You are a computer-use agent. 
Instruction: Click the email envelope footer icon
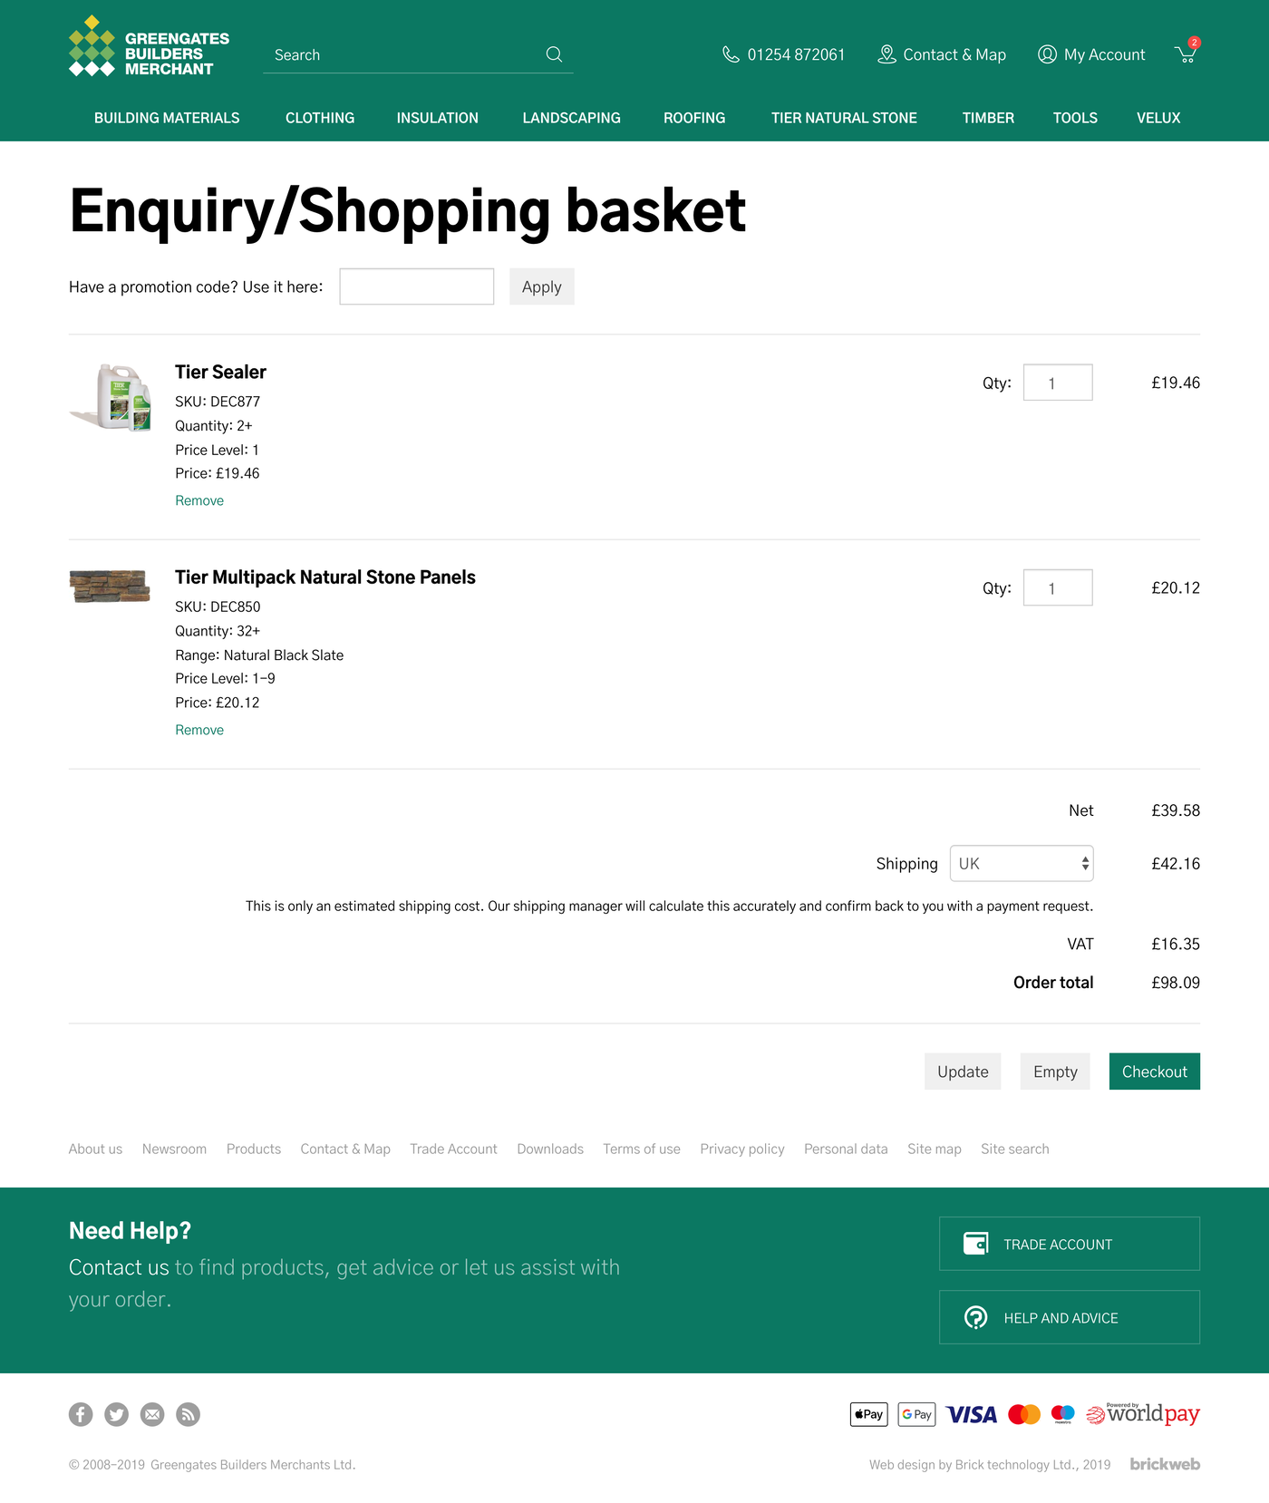(152, 1414)
